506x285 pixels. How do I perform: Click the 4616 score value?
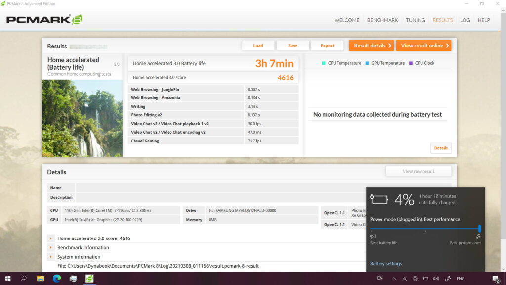pos(285,78)
